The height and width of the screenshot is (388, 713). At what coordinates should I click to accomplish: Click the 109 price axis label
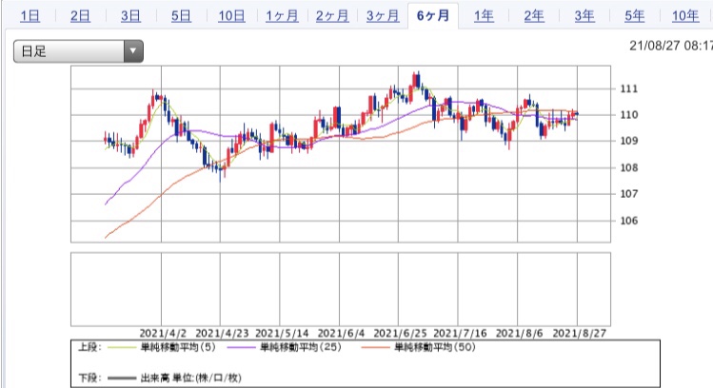[x=629, y=142]
